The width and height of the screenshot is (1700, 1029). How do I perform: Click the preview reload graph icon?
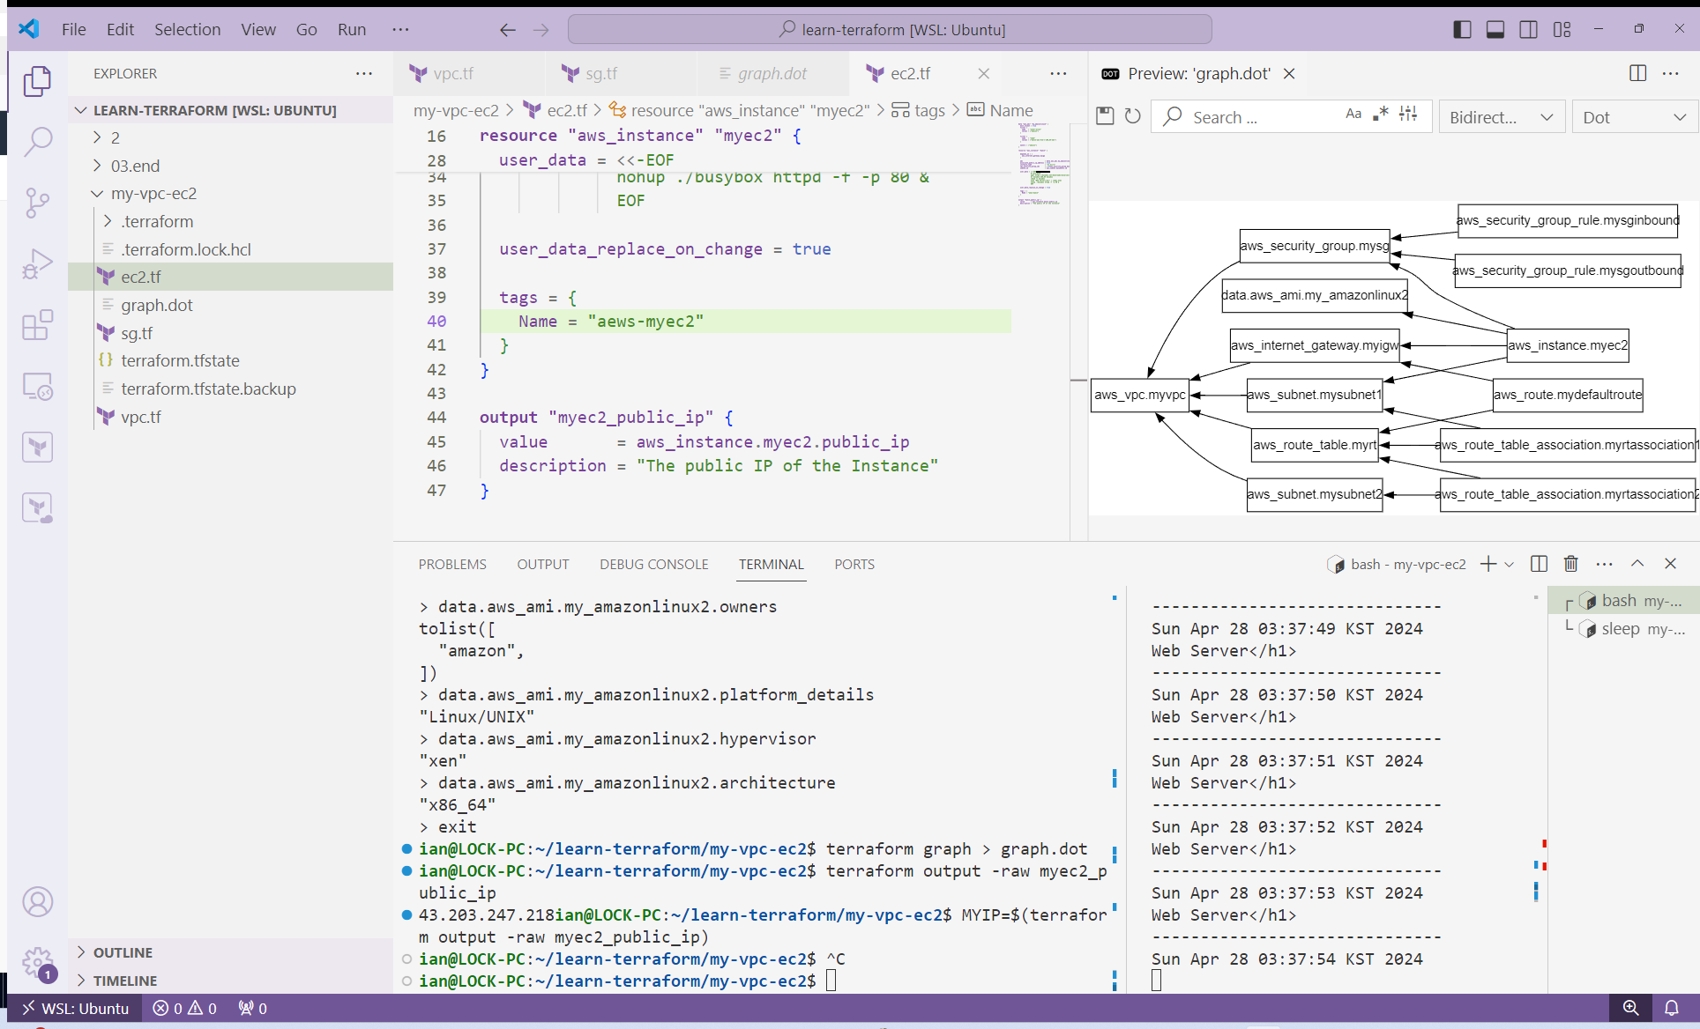click(1133, 116)
